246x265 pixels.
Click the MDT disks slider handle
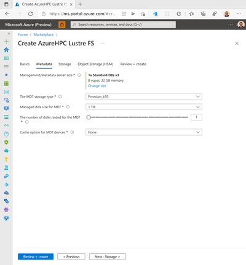(89, 117)
